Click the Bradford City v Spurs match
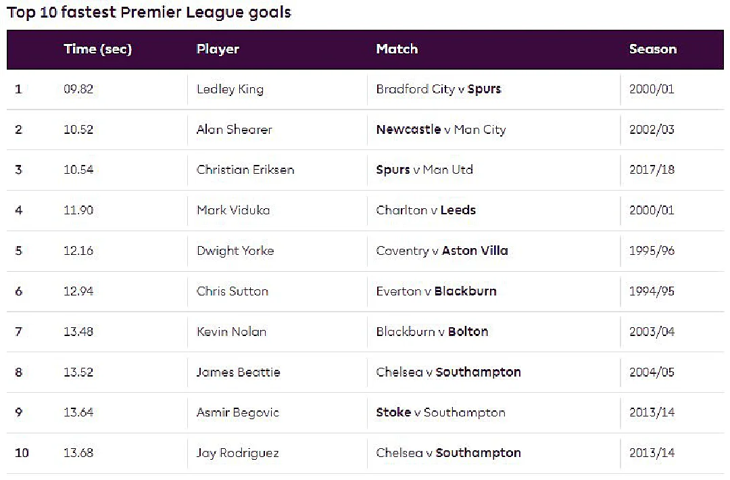 coord(439,89)
